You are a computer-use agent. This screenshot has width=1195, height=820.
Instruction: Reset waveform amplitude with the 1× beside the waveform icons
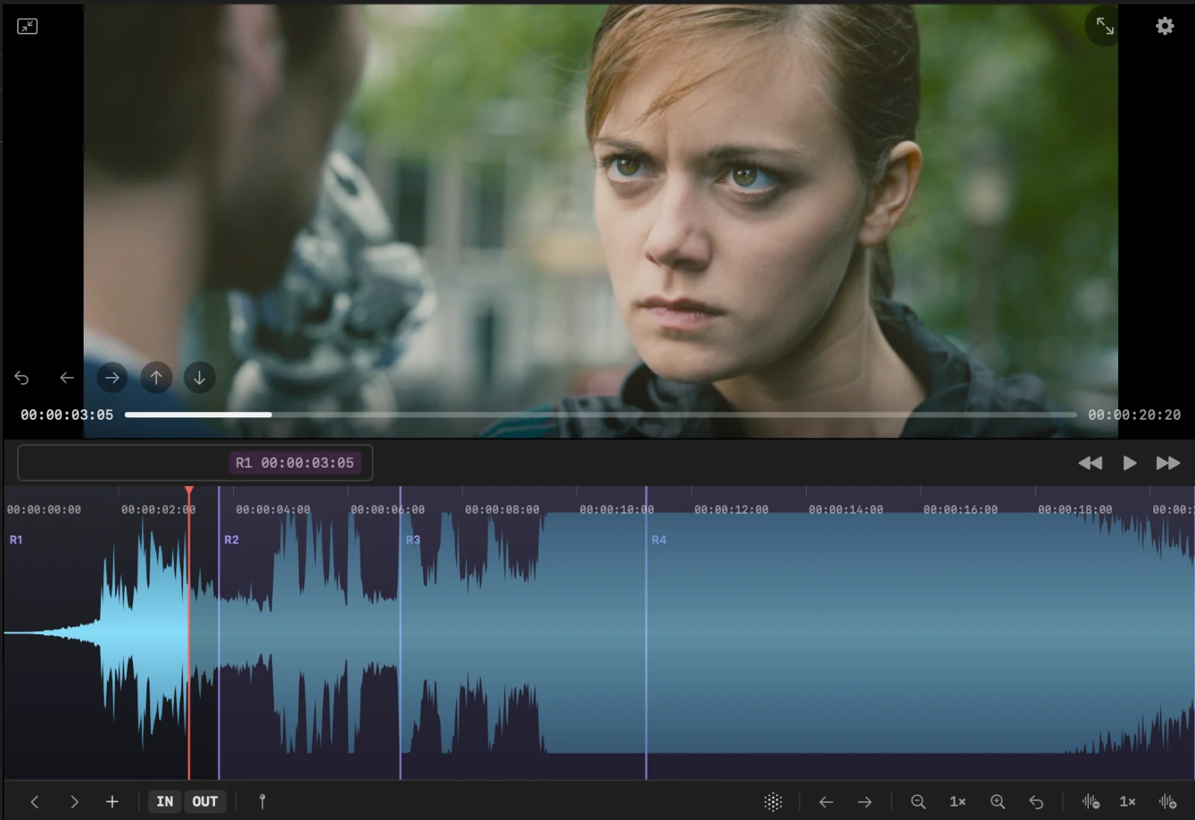tap(1128, 801)
